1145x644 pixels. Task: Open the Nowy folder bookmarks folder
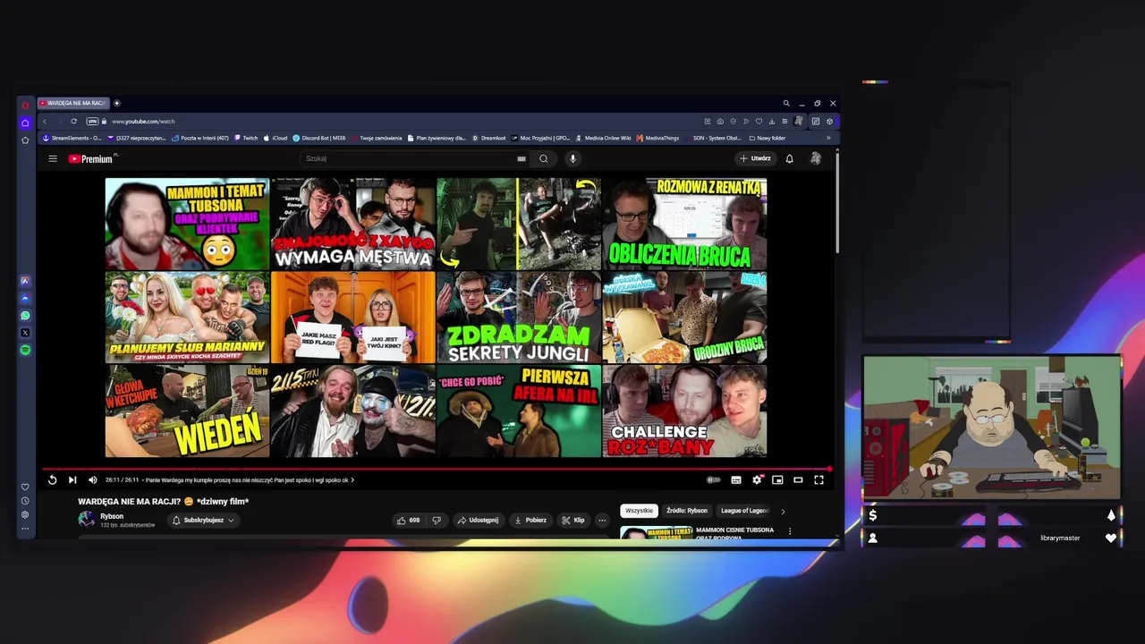click(x=767, y=138)
